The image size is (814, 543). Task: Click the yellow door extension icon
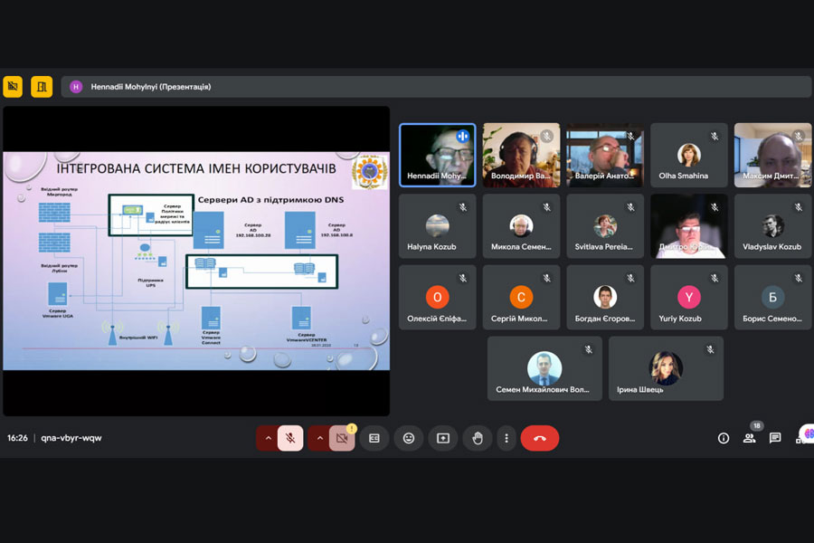pyautogui.click(x=42, y=87)
